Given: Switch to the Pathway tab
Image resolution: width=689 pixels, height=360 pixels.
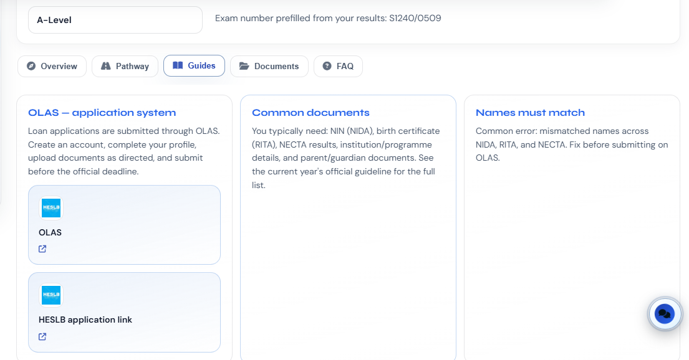Looking at the screenshot, I should point(125,66).
